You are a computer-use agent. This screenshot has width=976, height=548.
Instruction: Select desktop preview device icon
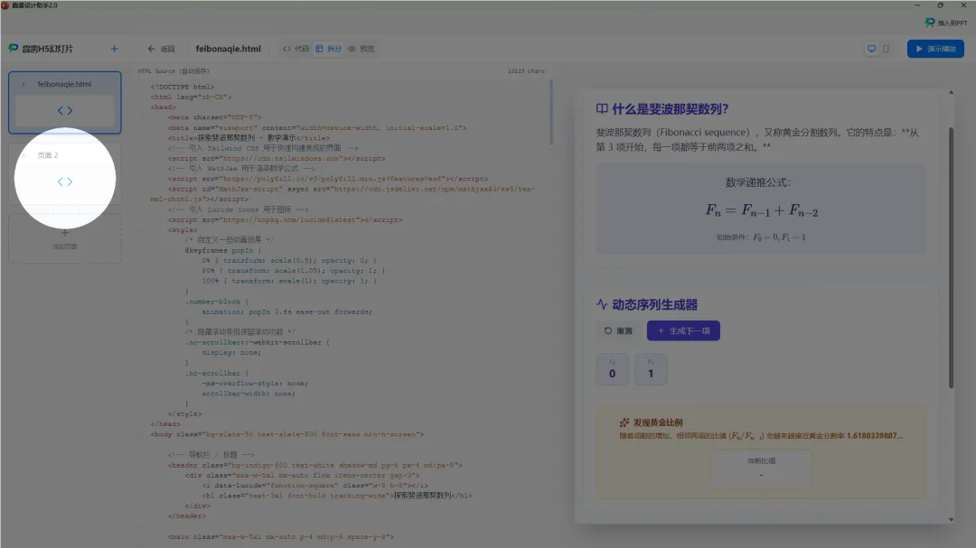tap(871, 49)
